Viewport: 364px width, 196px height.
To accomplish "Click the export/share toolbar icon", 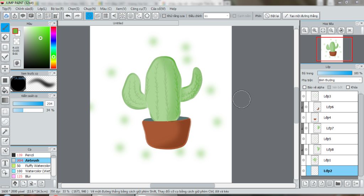I will [15, 16].
